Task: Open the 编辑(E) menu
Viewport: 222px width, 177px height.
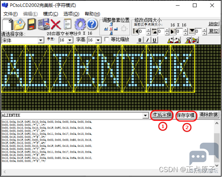Action: pyautogui.click(x=30, y=14)
